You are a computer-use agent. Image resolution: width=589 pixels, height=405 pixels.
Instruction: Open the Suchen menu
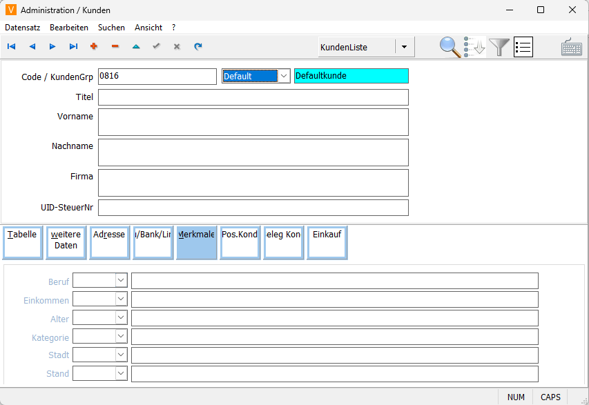(111, 28)
